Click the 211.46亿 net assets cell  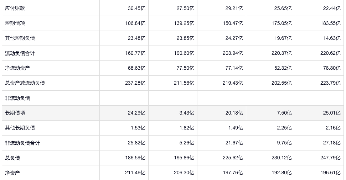point(135,173)
